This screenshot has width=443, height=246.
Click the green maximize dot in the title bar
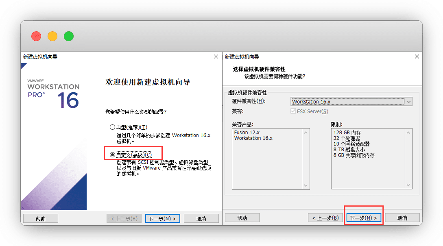pyautogui.click(x=69, y=36)
